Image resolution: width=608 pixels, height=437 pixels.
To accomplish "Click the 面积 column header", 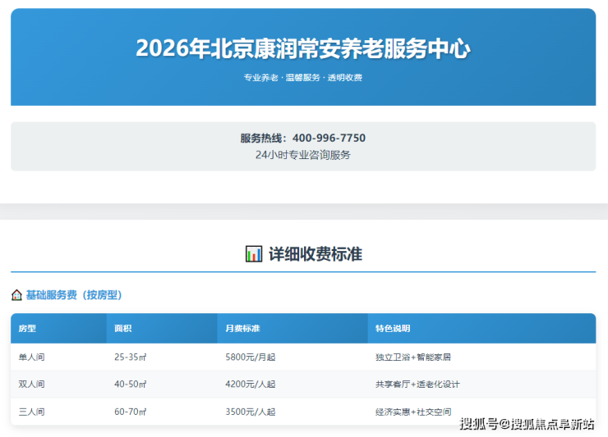I will tap(123, 329).
